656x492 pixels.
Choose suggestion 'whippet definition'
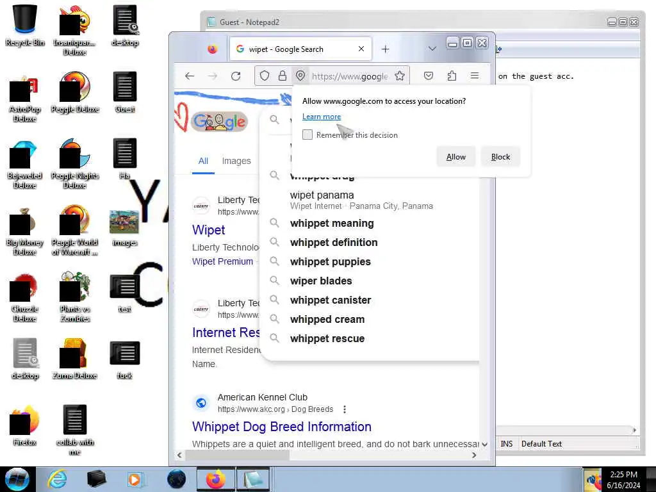[x=333, y=242]
